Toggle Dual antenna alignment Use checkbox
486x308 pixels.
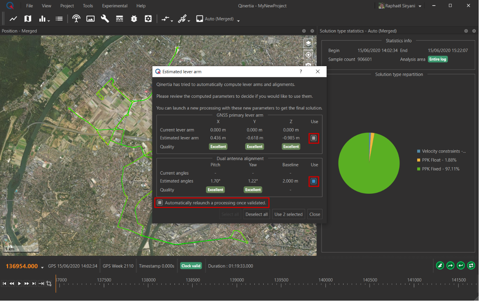pyautogui.click(x=313, y=181)
